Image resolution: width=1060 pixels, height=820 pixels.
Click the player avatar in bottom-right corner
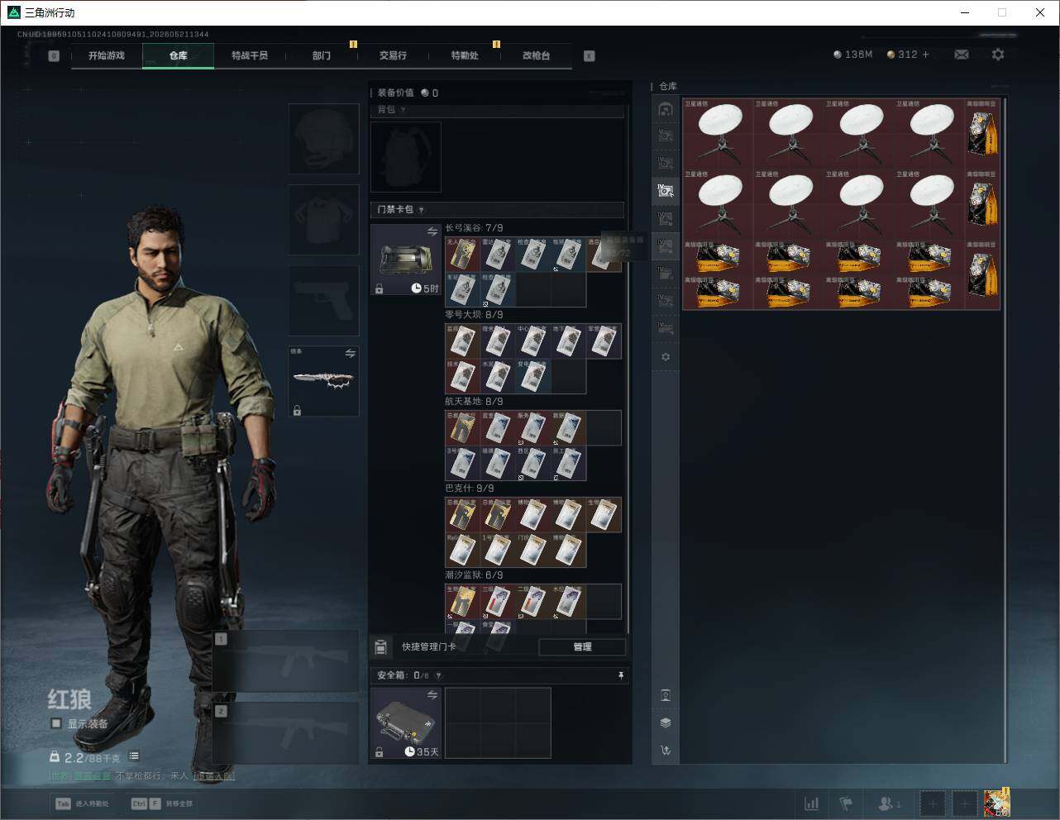click(x=997, y=803)
